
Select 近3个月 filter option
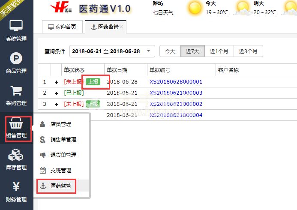pyautogui.click(x=248, y=51)
